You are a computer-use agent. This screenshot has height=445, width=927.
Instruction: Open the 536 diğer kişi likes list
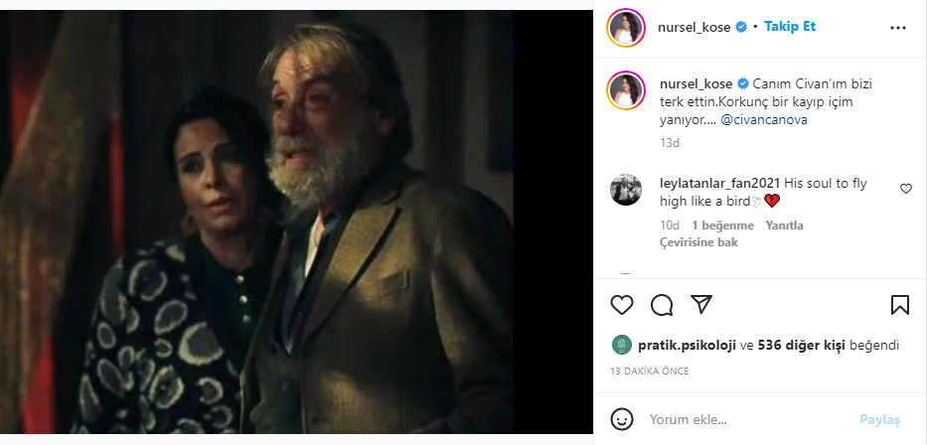(802, 345)
